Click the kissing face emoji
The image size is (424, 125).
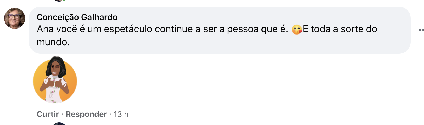(297, 30)
